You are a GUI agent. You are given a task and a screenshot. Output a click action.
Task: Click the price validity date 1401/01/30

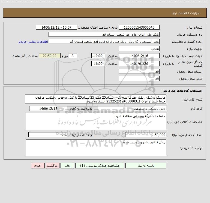point(139,63)
